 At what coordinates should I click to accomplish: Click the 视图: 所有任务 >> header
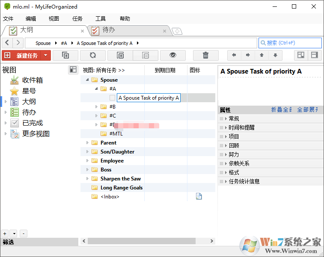(104, 71)
